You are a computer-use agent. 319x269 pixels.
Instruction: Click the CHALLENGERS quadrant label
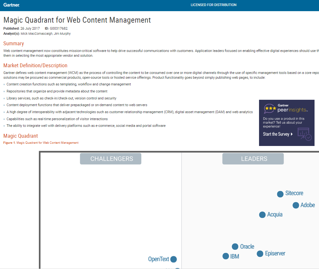111,159
